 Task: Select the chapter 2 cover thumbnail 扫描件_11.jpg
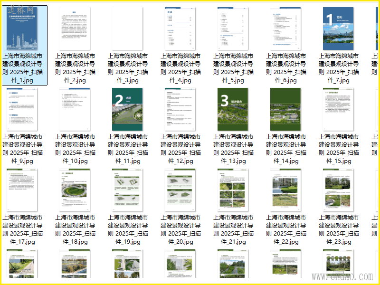(x=127, y=109)
